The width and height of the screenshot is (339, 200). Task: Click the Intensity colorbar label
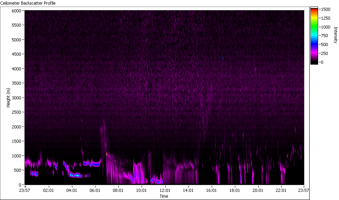click(336, 35)
